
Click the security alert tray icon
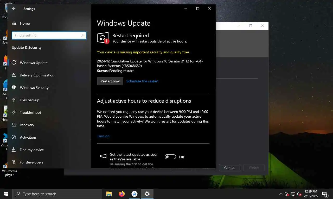(287, 194)
